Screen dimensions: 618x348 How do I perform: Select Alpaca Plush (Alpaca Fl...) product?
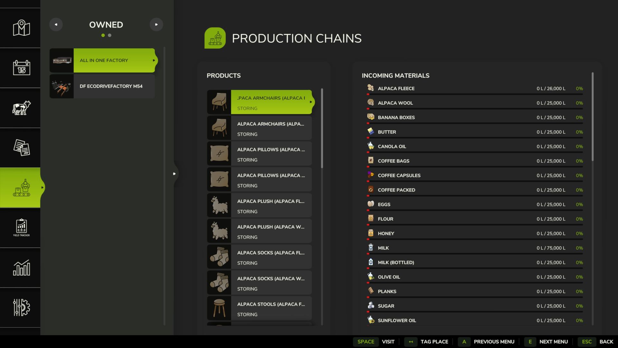point(259,205)
